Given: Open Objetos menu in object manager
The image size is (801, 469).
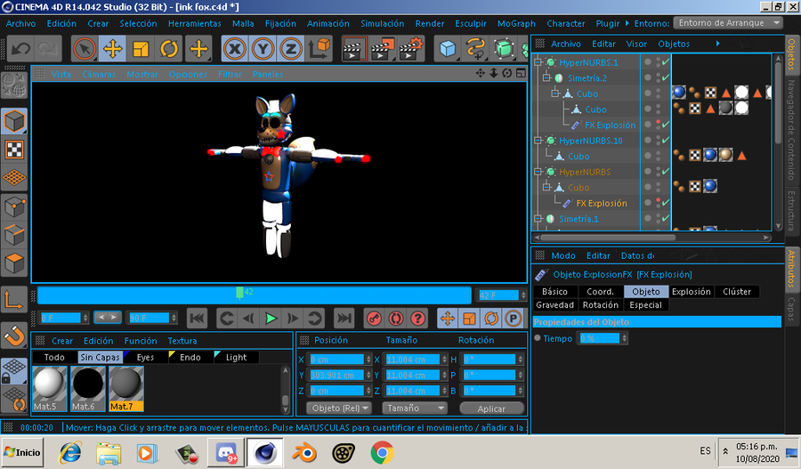Looking at the screenshot, I should (674, 44).
